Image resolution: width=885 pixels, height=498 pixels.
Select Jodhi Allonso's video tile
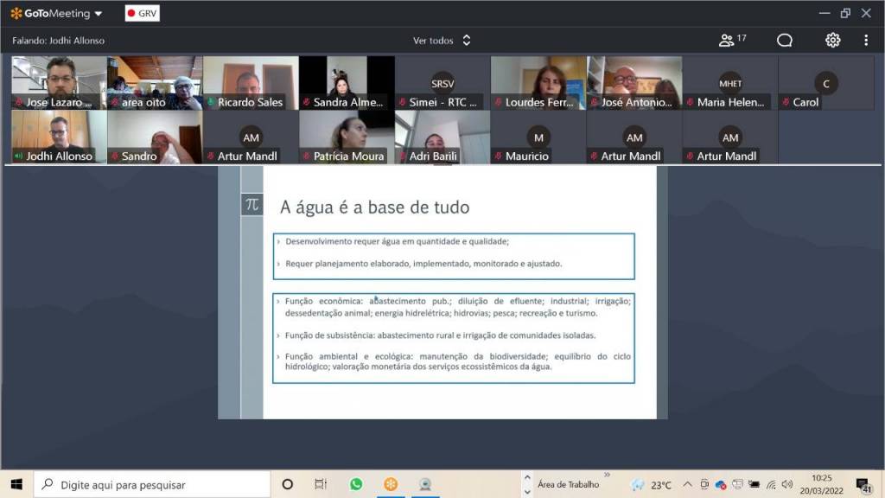(59, 137)
